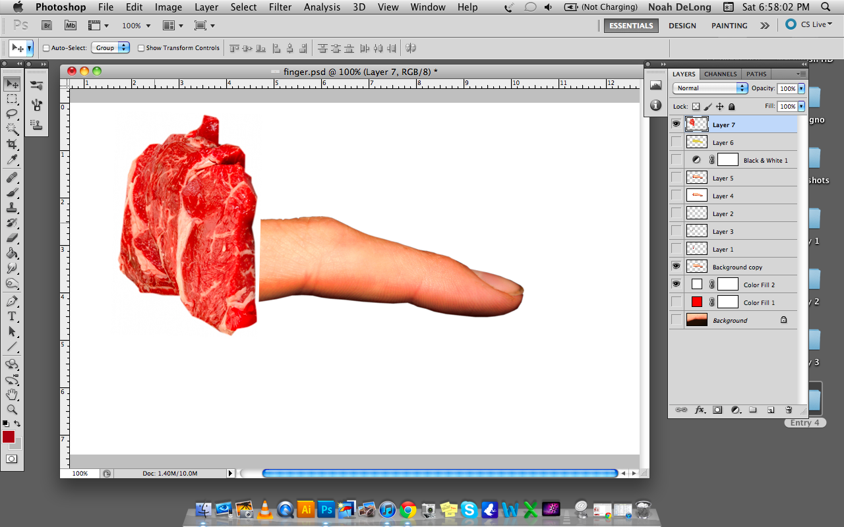Open the Filter menu

(280, 7)
